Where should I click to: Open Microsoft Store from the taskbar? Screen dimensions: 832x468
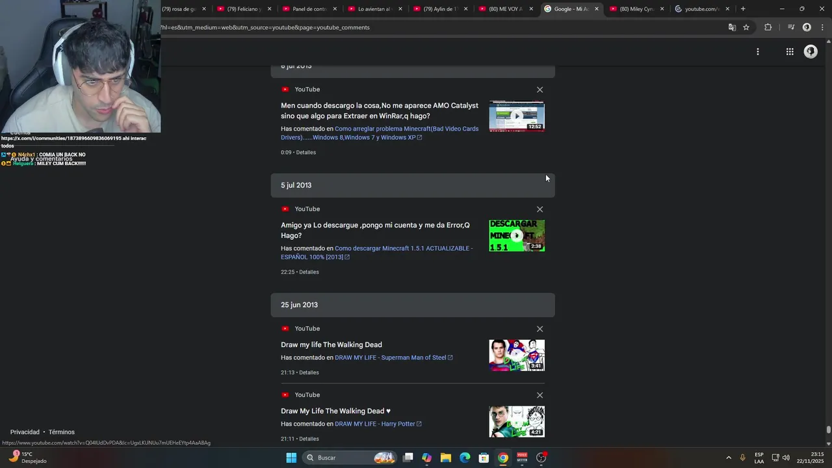pos(484,458)
